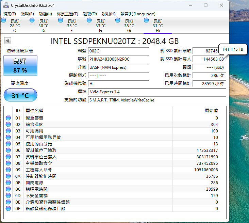Click the drive letter field H:

118,83
